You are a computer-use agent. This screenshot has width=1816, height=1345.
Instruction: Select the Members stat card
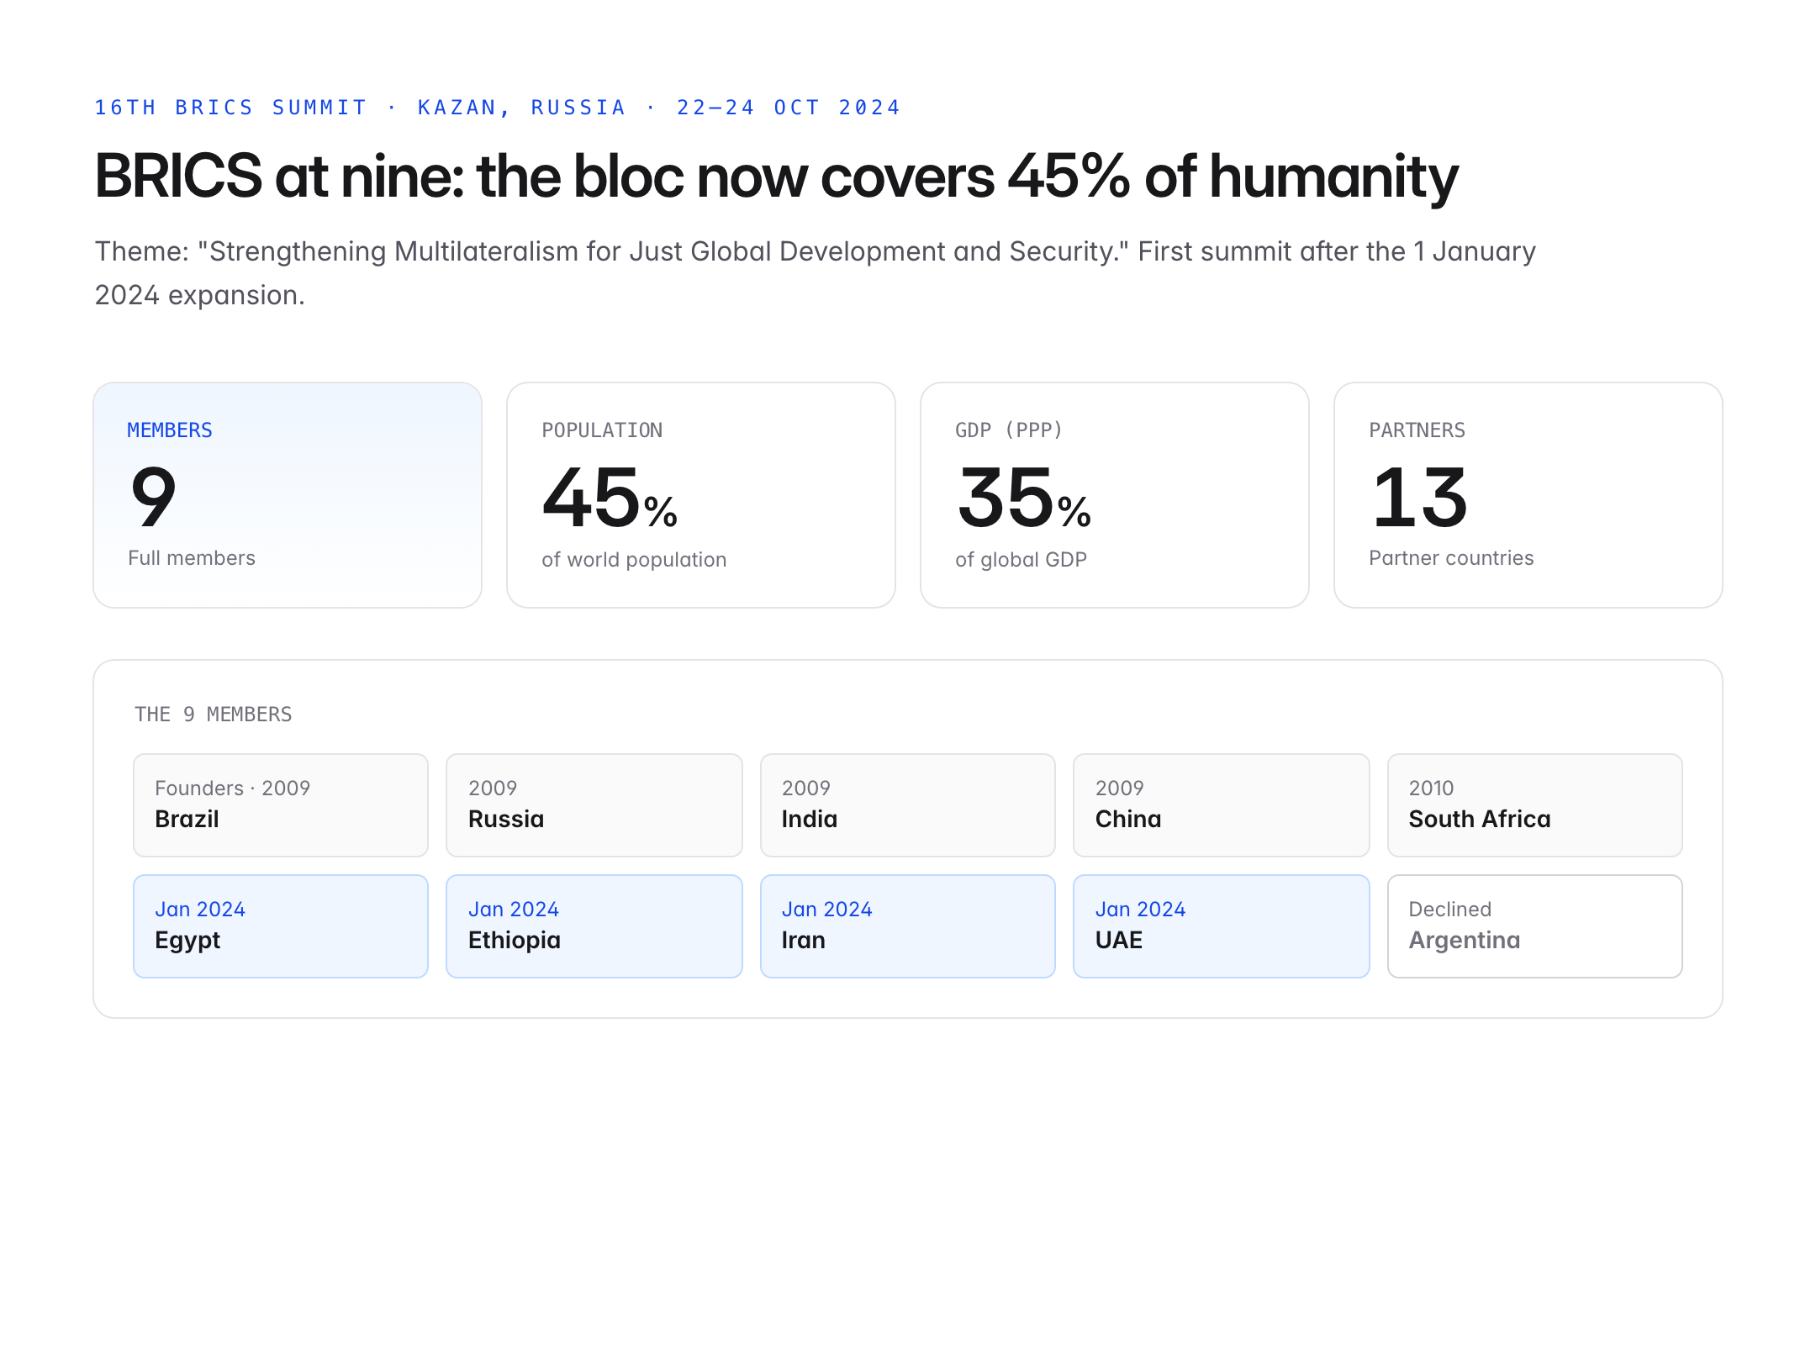288,495
